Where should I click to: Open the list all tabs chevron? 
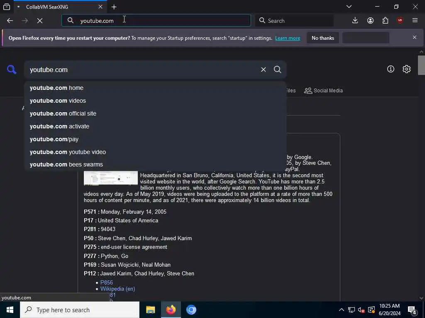(x=349, y=7)
